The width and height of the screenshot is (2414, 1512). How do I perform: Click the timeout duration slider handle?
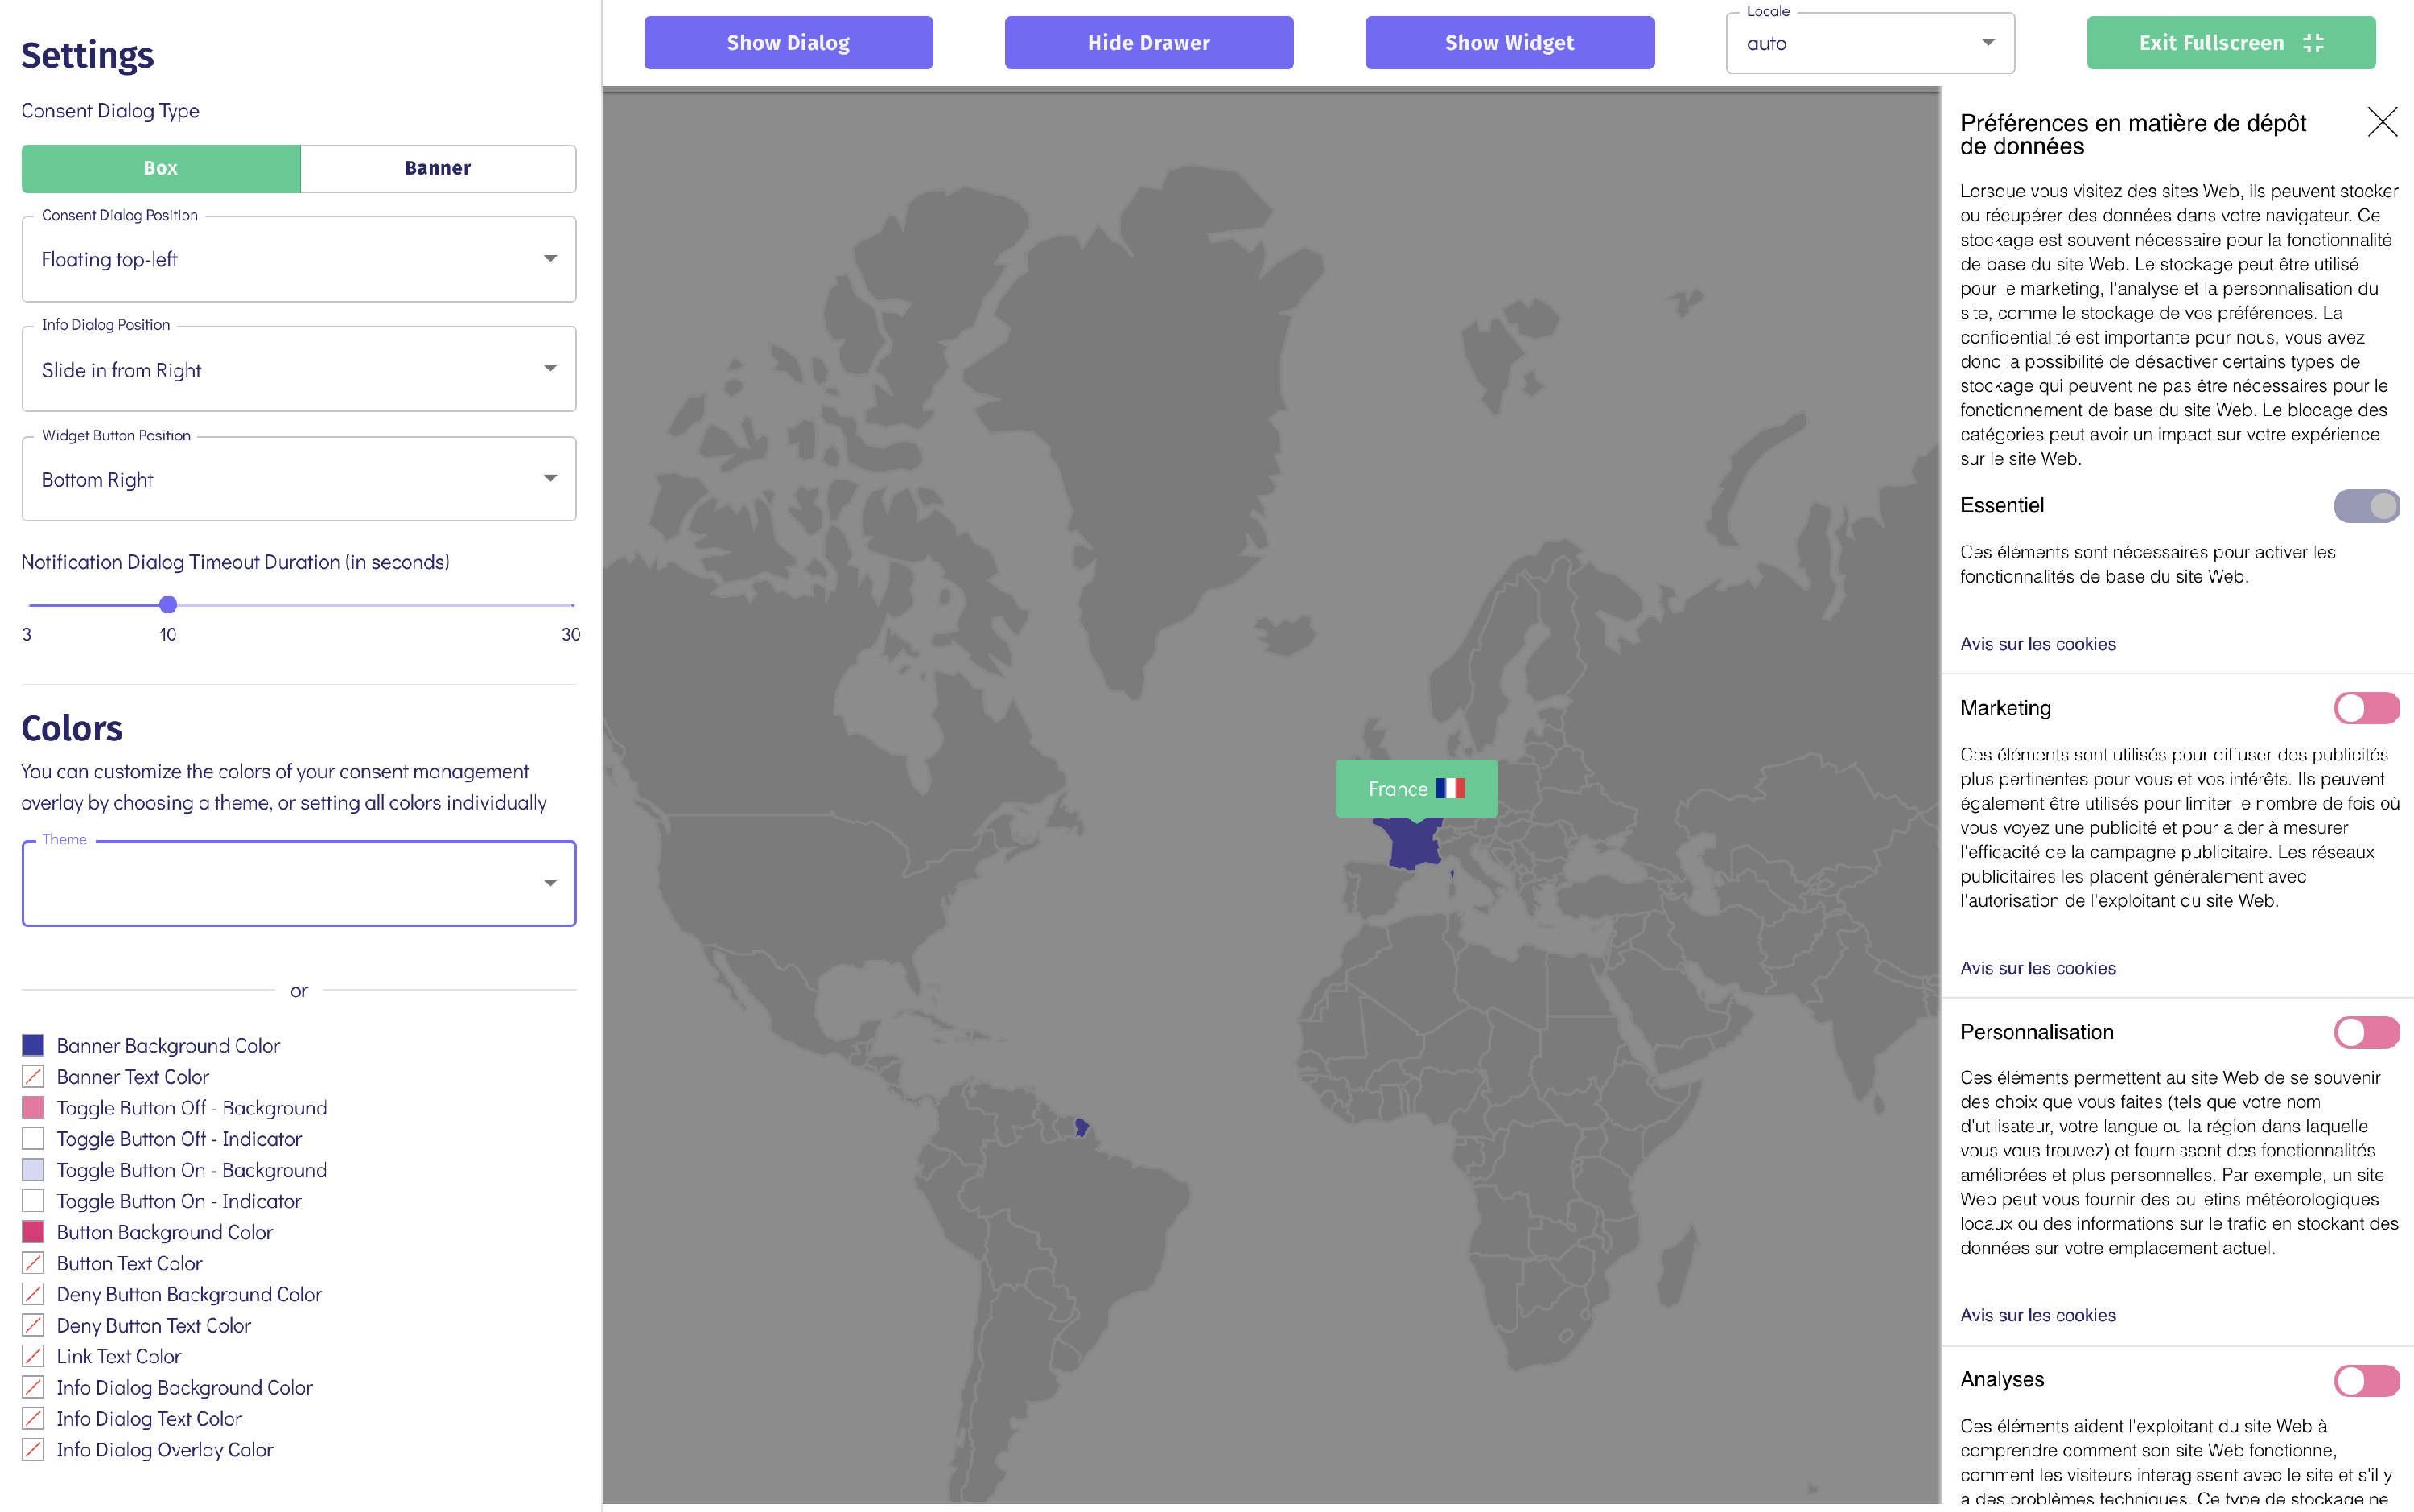[168, 604]
